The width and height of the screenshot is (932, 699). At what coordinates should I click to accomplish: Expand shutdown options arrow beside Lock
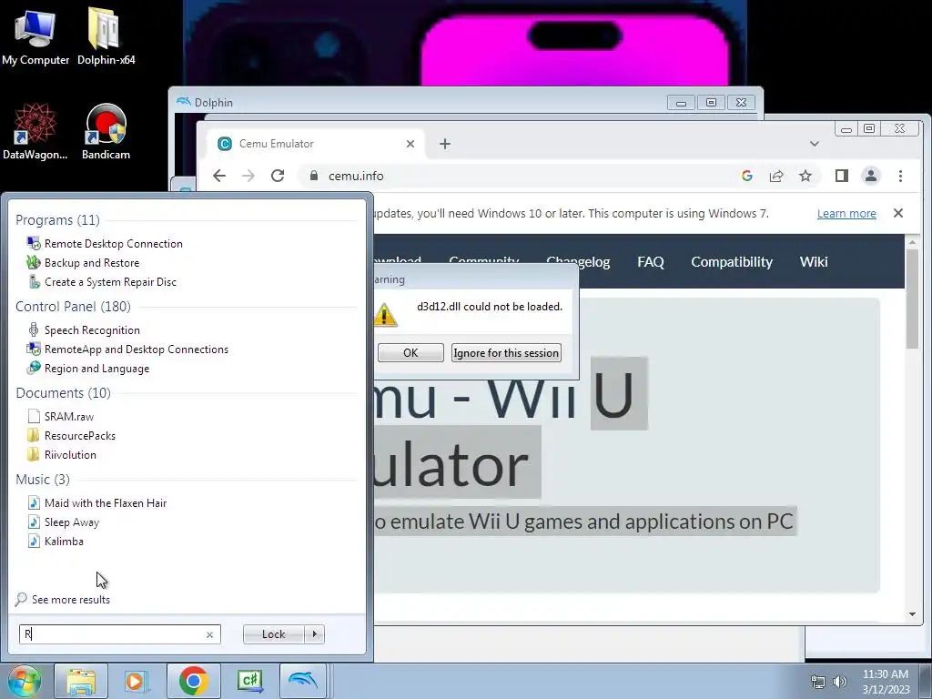click(x=314, y=634)
